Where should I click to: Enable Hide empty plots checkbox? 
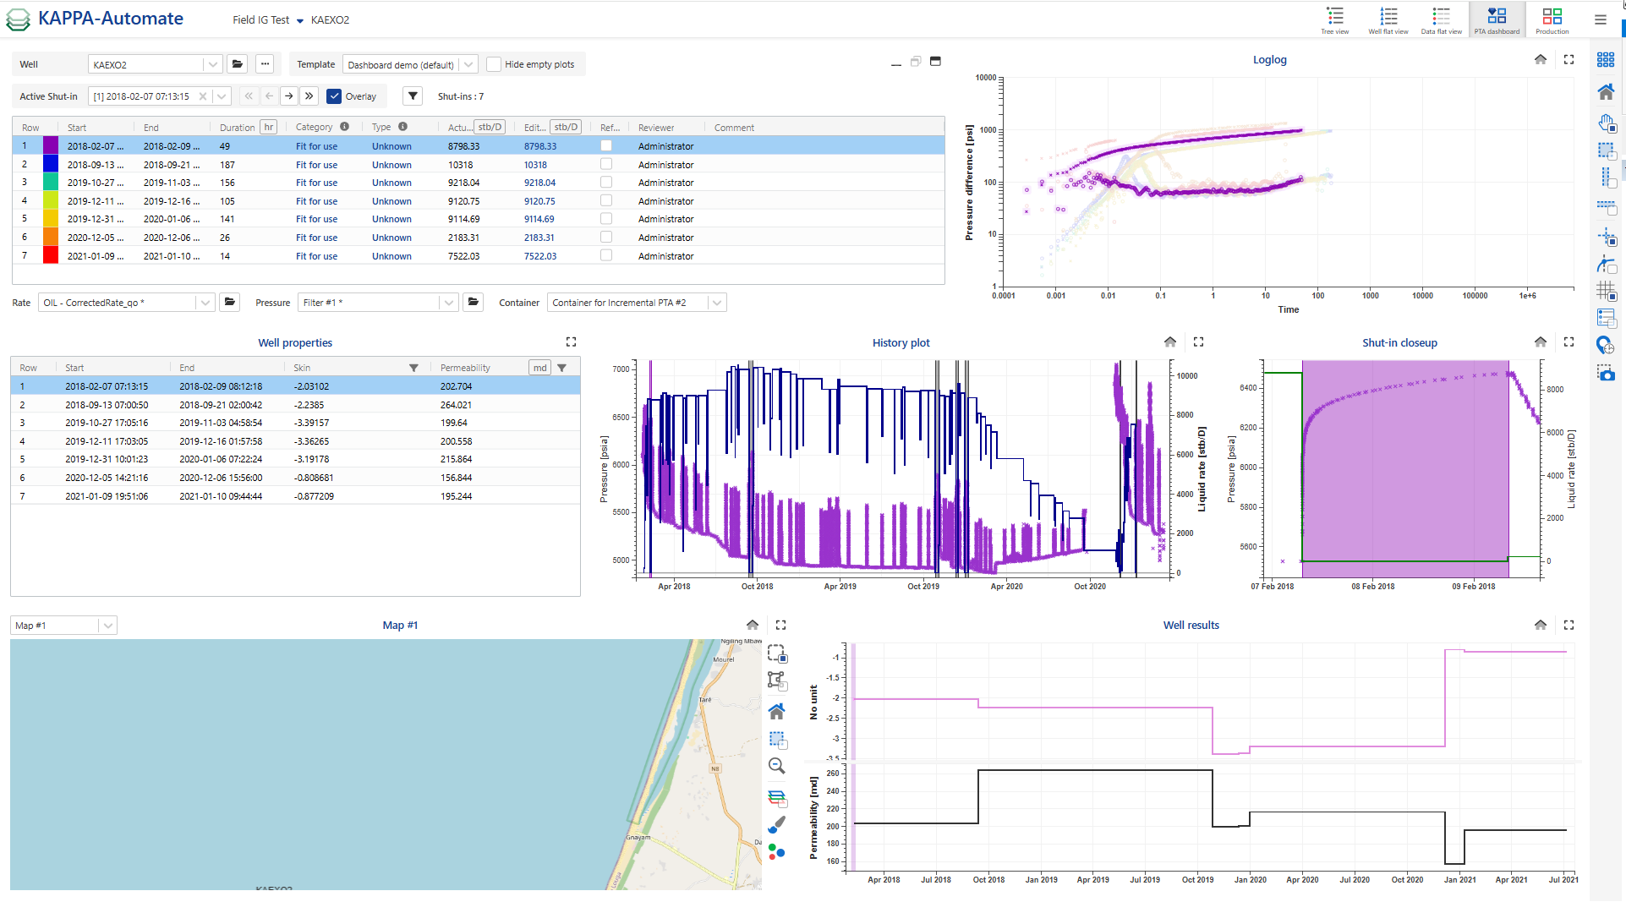494,64
